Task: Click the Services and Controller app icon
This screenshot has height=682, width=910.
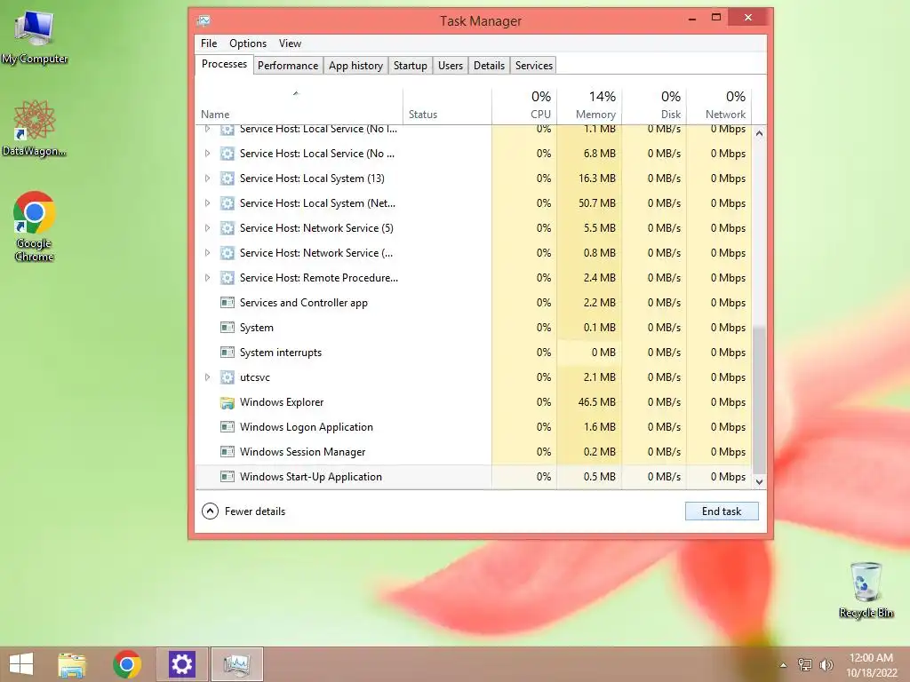Action: (227, 303)
